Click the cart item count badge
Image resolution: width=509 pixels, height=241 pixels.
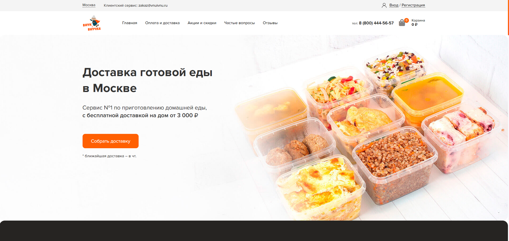[x=407, y=20]
